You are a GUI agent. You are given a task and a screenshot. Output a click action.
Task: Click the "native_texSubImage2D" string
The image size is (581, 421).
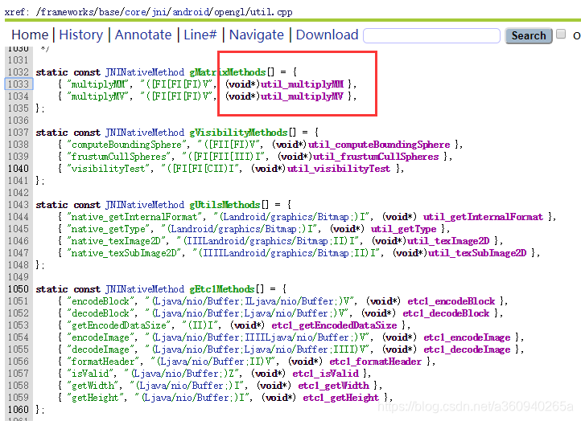click(x=124, y=253)
